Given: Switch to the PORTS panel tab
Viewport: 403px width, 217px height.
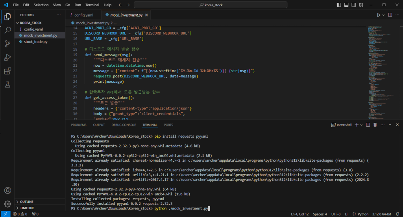Looking at the screenshot, I should point(168,125).
